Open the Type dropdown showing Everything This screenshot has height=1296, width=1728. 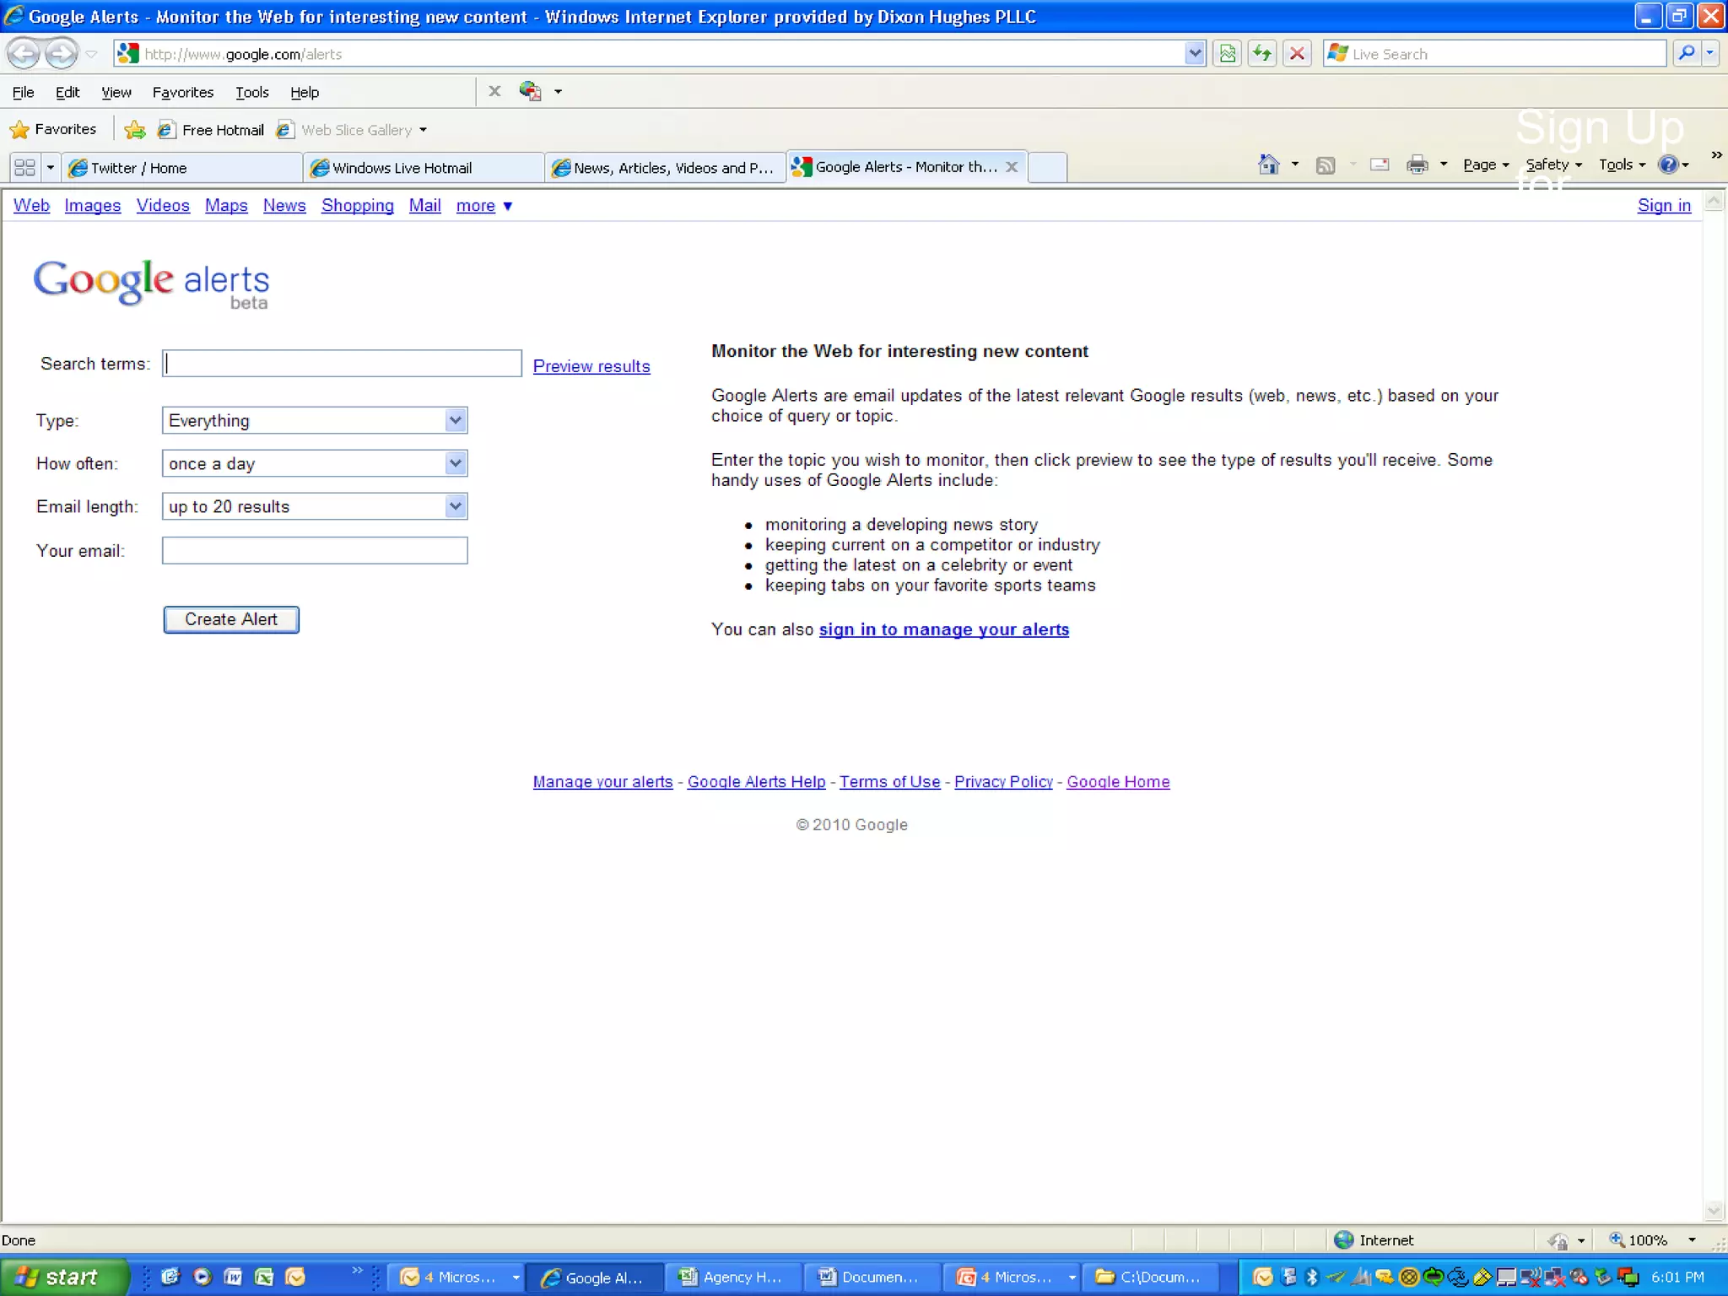(455, 420)
